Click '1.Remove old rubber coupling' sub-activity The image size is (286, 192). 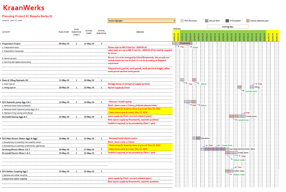pyautogui.click(x=15, y=175)
